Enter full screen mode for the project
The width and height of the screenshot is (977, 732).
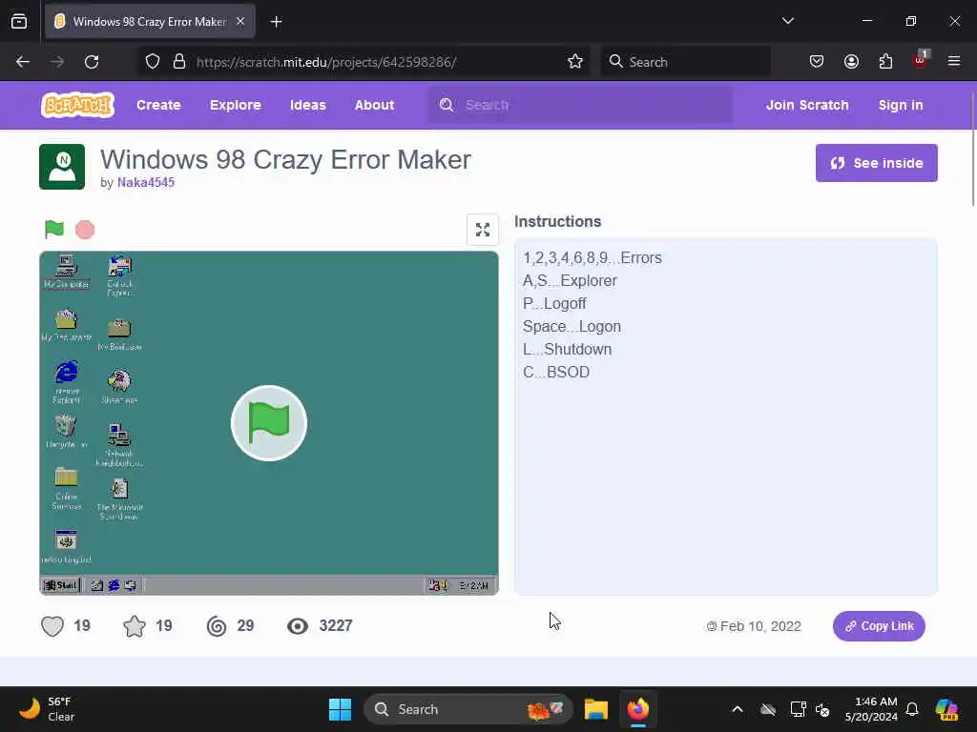click(482, 230)
